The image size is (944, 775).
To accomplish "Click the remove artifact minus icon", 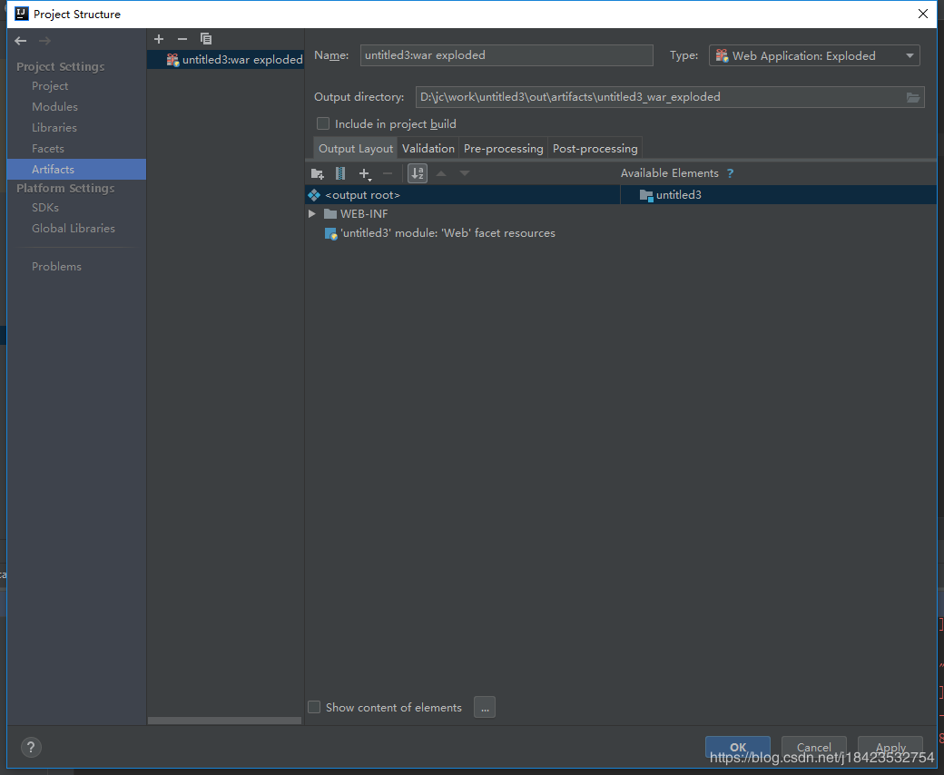I will (x=182, y=39).
